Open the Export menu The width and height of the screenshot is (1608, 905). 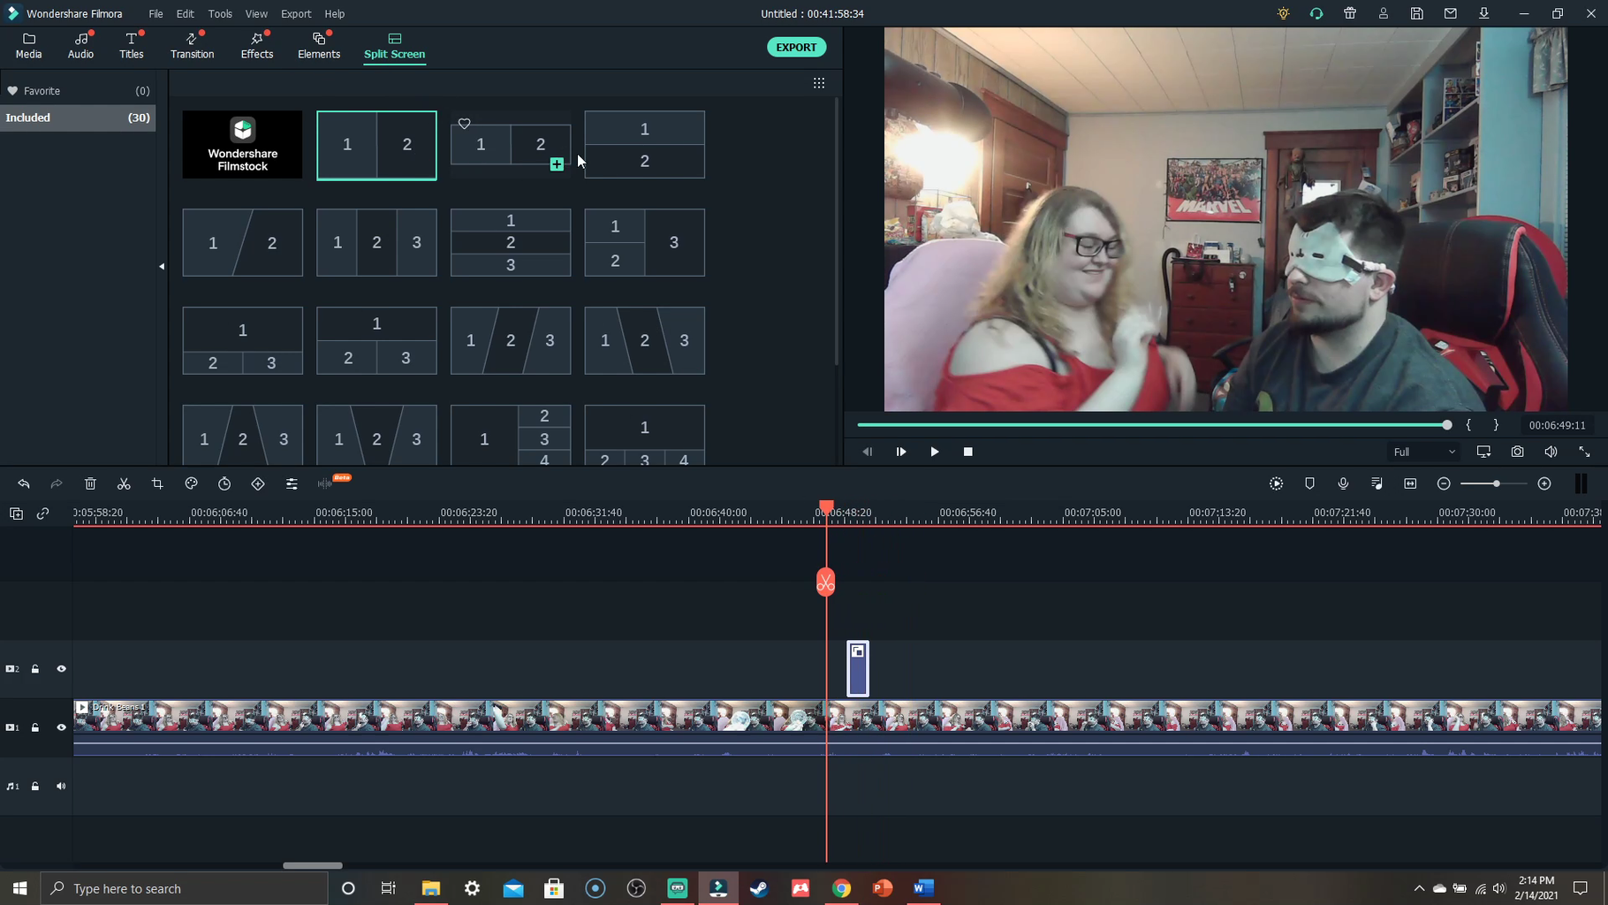click(296, 14)
